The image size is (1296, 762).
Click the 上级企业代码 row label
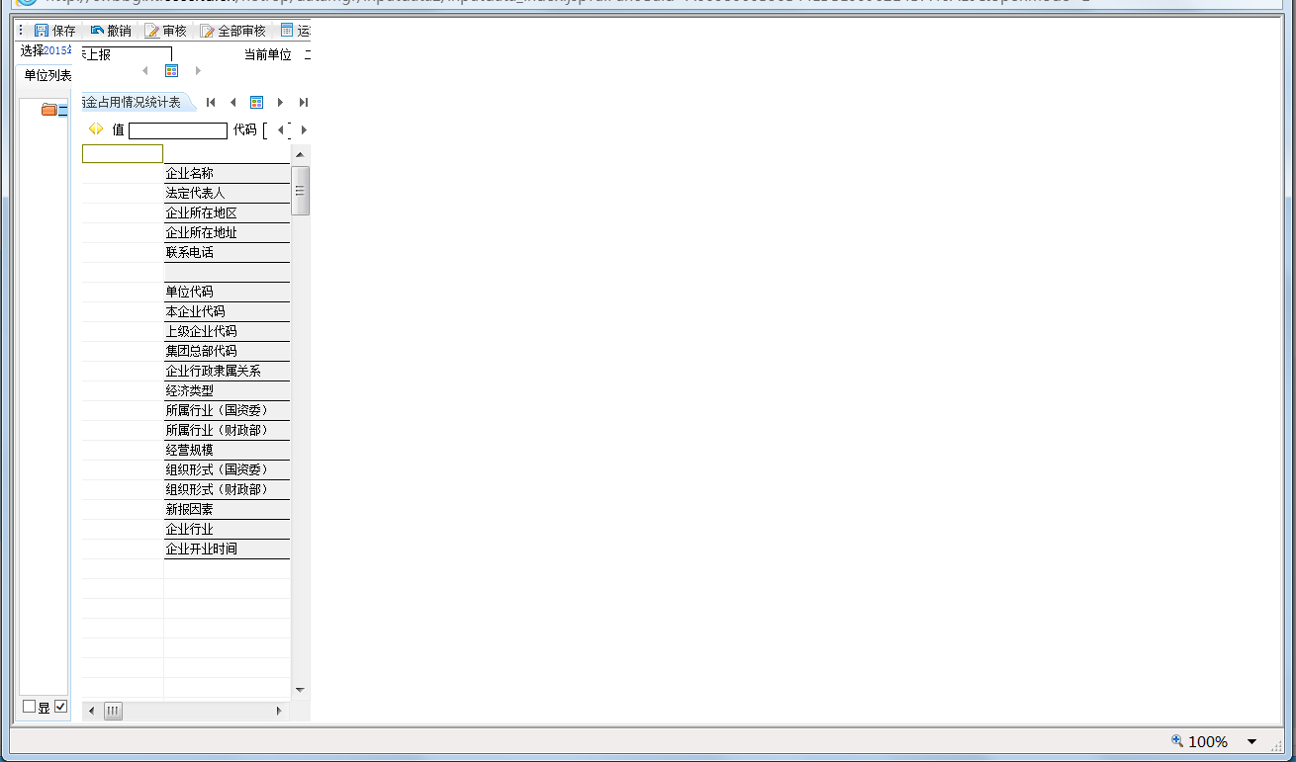click(227, 331)
